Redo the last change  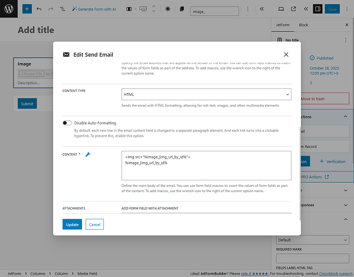point(51,9)
